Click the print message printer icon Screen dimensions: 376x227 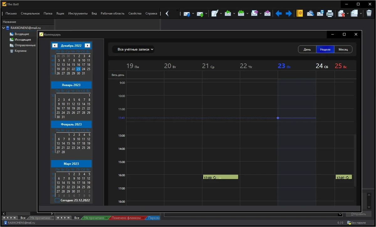click(x=330, y=13)
